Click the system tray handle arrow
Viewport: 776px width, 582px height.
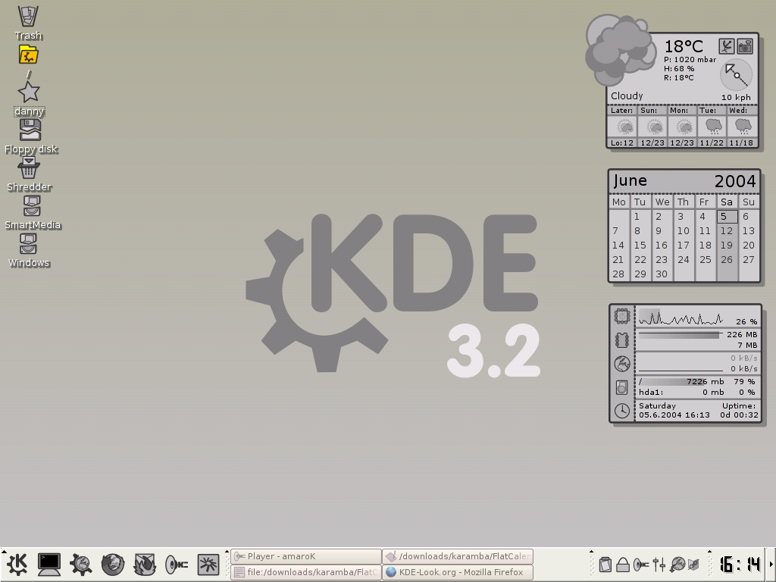click(x=591, y=552)
